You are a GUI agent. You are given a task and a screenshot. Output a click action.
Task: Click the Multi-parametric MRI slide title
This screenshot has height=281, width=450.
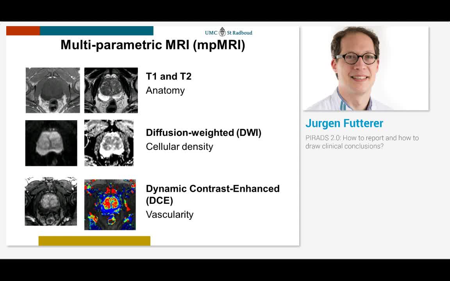point(153,45)
